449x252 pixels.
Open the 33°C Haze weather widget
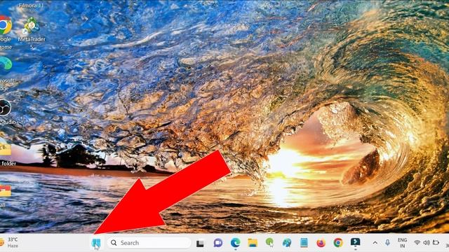coord(10,243)
